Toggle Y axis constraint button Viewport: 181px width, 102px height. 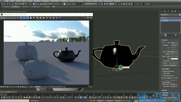tap(78, 97)
